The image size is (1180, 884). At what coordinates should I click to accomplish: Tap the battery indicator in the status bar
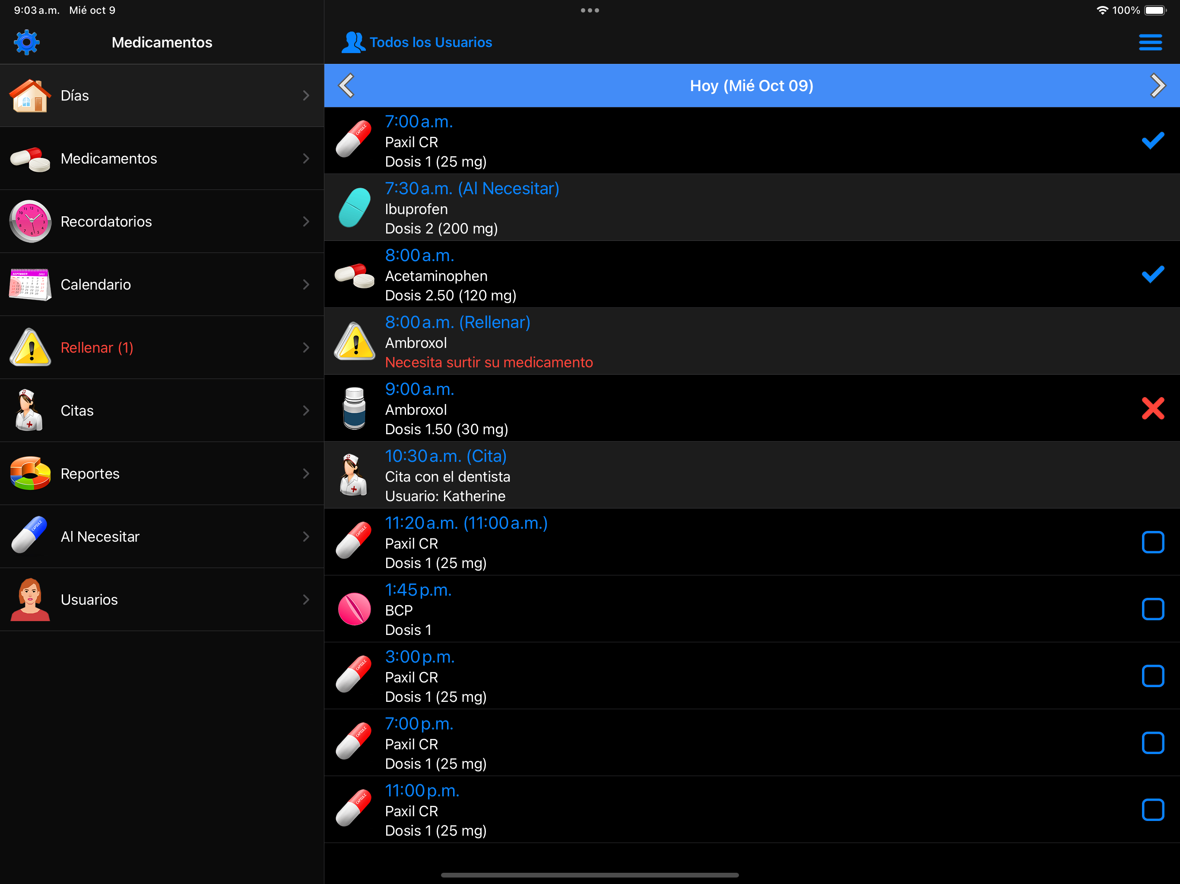pos(1155,10)
